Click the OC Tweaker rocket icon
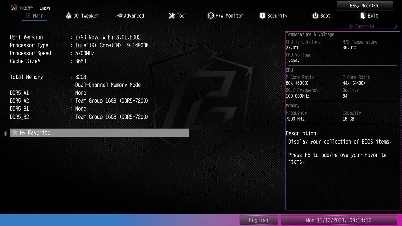Viewport: 402px width, 226px height. tap(69, 15)
